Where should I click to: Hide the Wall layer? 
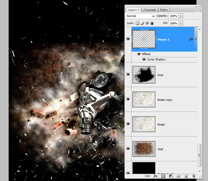point(128,149)
